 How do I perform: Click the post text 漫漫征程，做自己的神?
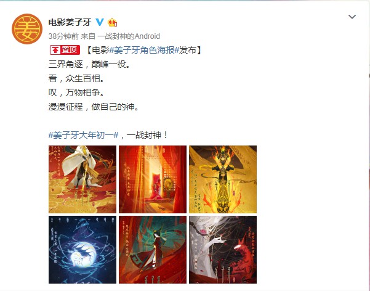[94, 107]
